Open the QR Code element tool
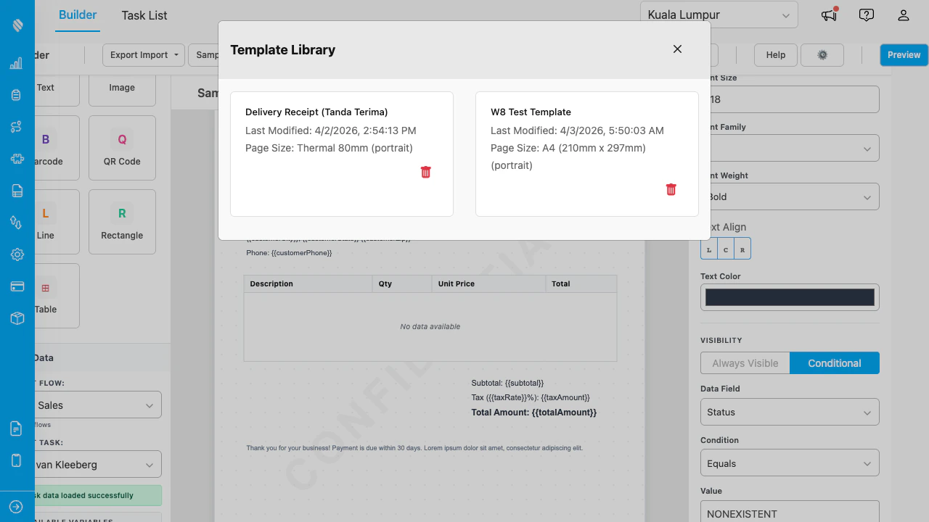Screen dimensions: 929x522 [121, 148]
